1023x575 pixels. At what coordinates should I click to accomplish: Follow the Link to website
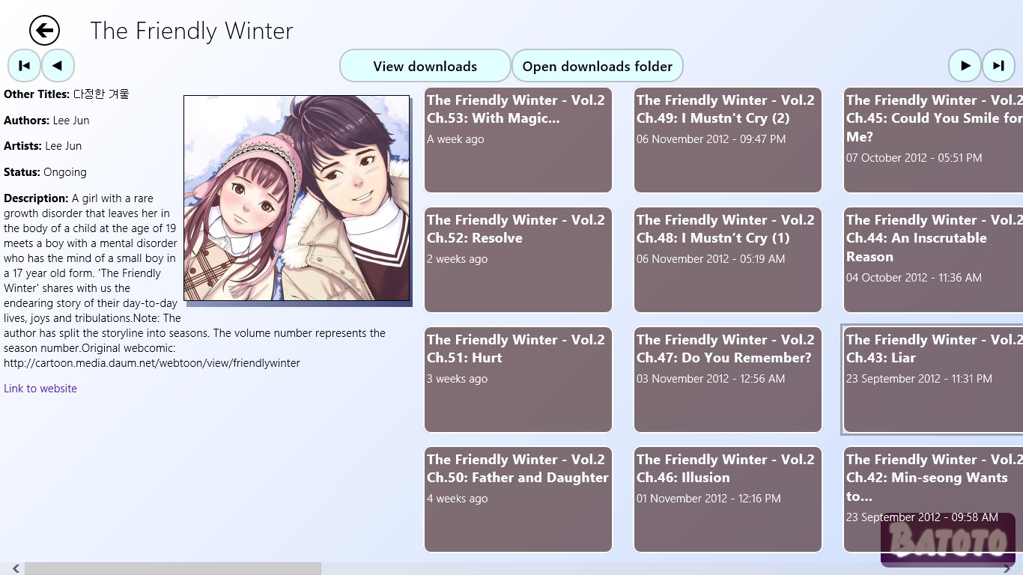pyautogui.click(x=40, y=389)
